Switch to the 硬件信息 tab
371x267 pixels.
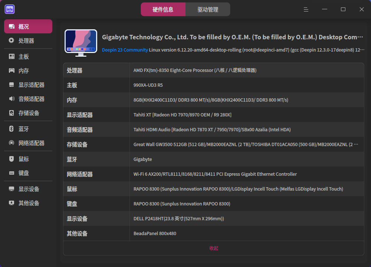tap(163, 9)
